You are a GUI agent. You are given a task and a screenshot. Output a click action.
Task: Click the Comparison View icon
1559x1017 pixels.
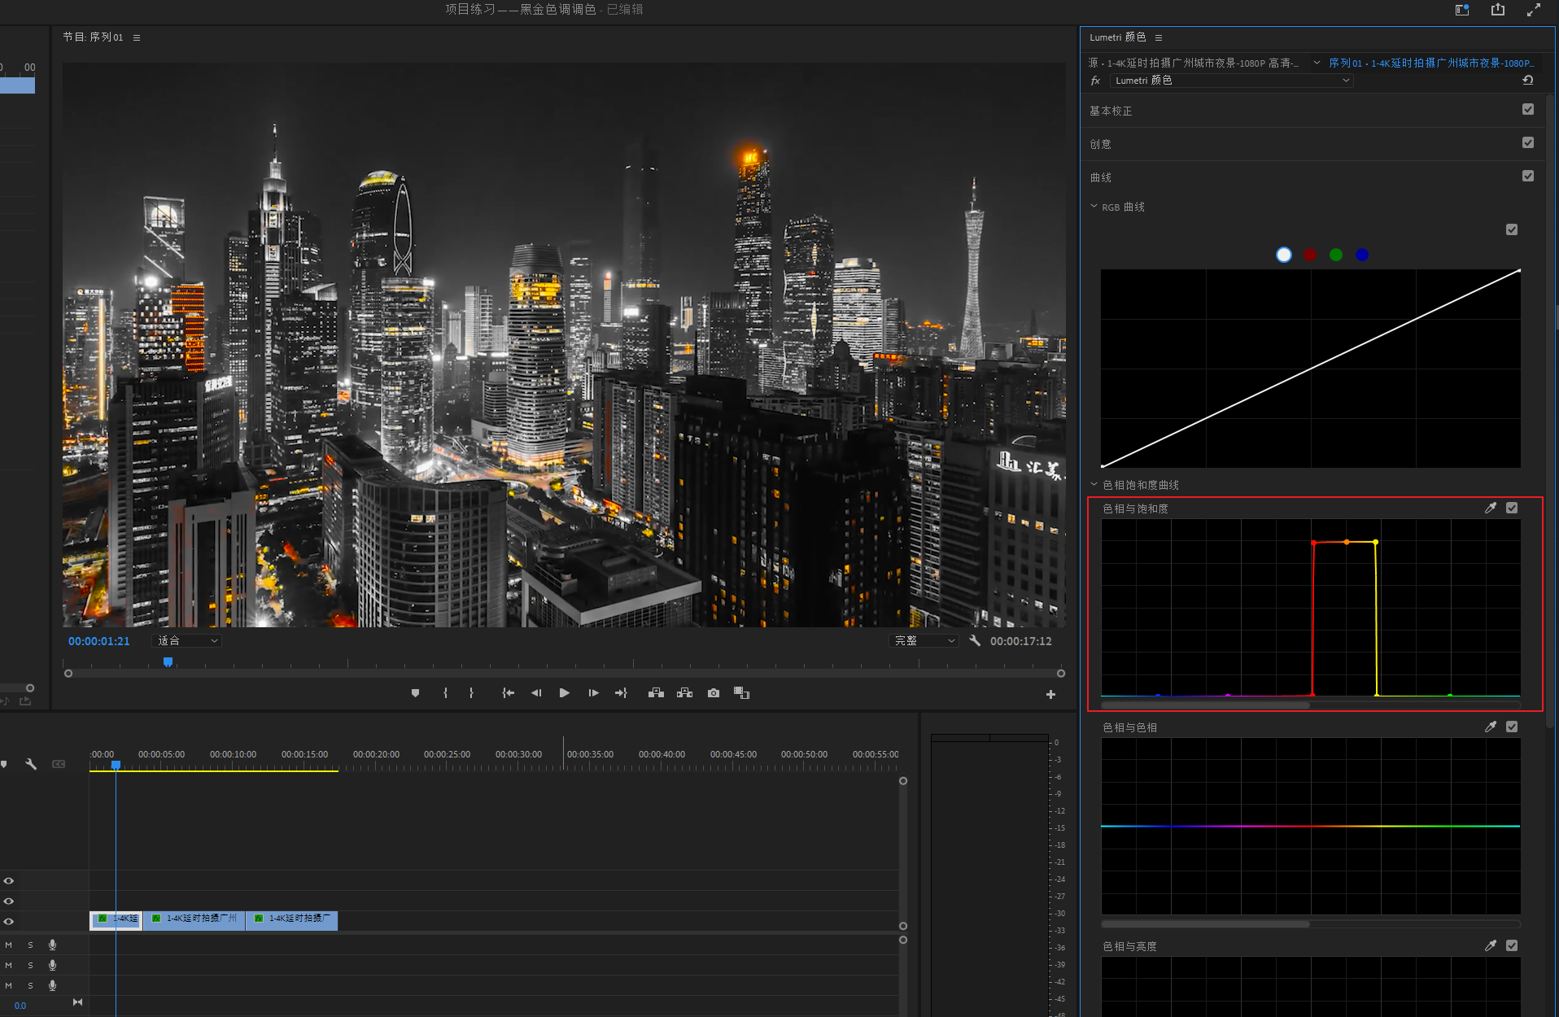741,693
